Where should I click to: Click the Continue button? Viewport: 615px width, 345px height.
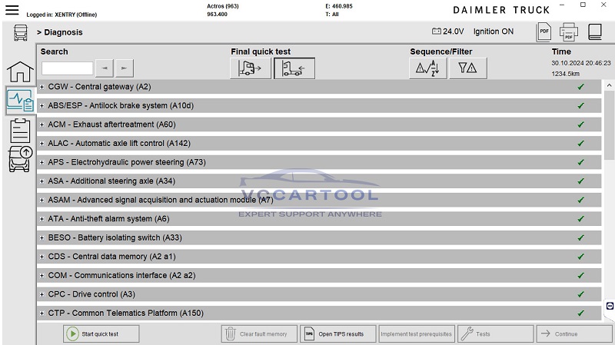[x=574, y=334]
